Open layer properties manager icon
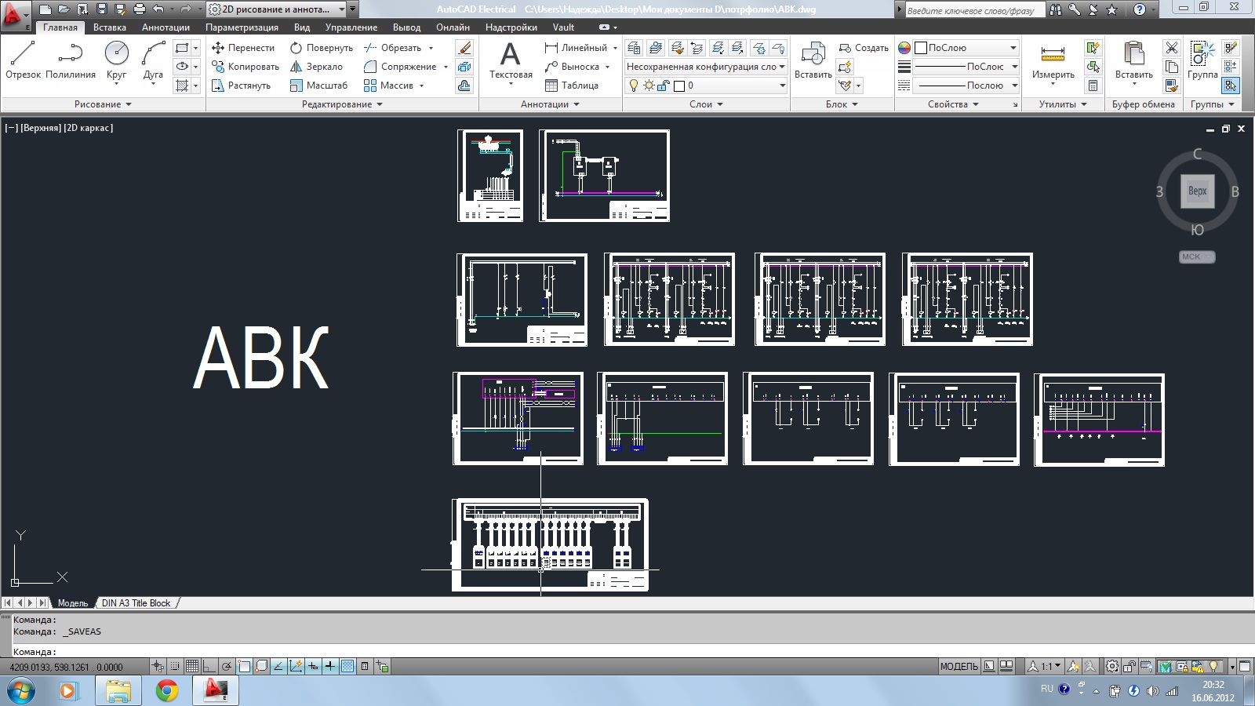1255x706 pixels. pos(634,48)
